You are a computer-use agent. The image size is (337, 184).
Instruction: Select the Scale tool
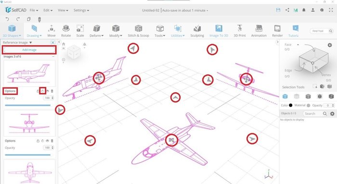(x=80, y=31)
